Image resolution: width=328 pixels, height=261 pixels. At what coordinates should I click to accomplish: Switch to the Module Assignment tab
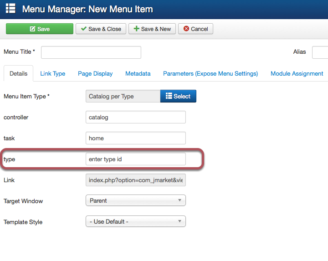(297, 73)
